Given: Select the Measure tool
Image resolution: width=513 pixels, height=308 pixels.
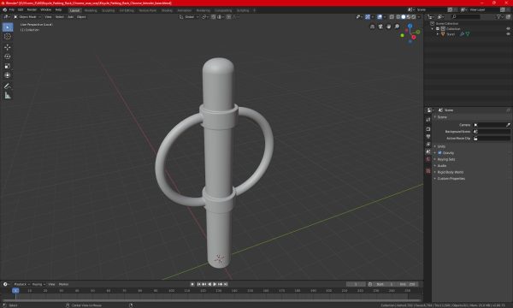Looking at the screenshot, I should [8, 96].
